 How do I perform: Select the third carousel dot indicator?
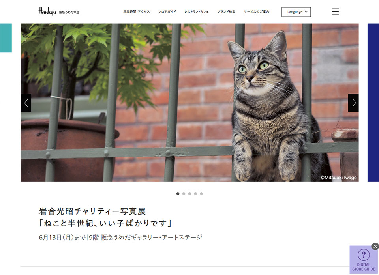click(189, 194)
